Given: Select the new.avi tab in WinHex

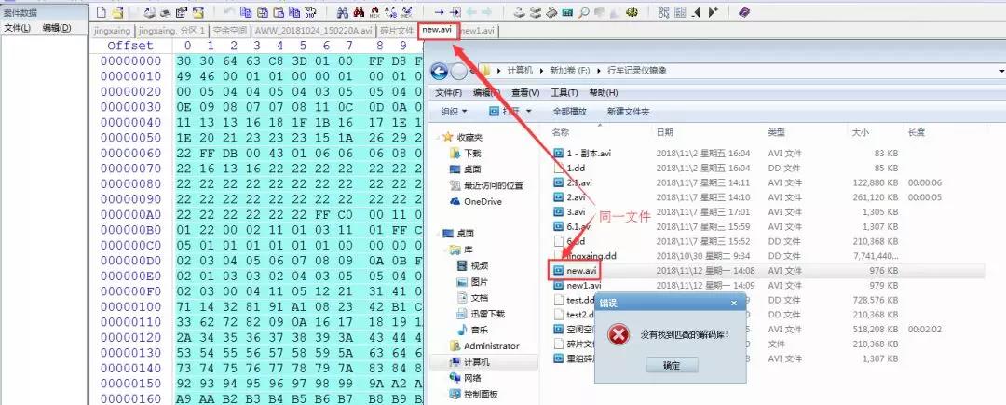Looking at the screenshot, I should point(438,30).
